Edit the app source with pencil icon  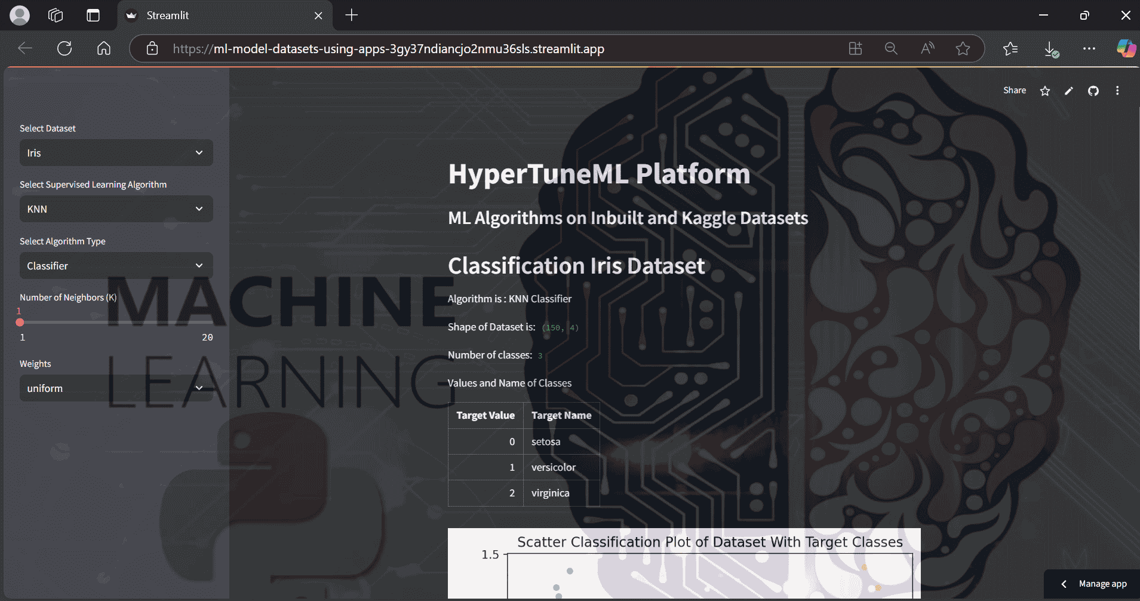1069,91
